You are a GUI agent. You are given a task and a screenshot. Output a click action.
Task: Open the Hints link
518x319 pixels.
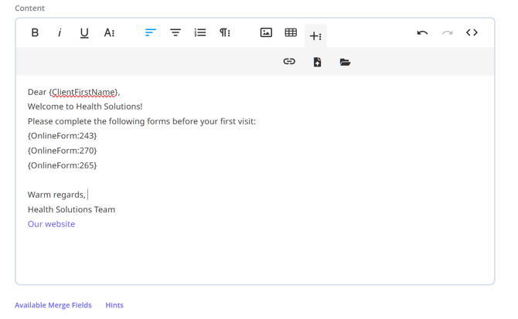pyautogui.click(x=114, y=305)
